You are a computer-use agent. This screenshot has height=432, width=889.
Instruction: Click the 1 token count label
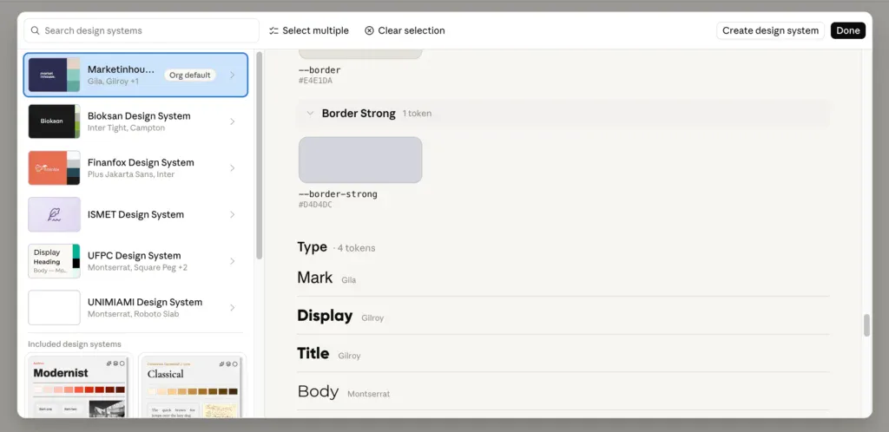coord(417,114)
